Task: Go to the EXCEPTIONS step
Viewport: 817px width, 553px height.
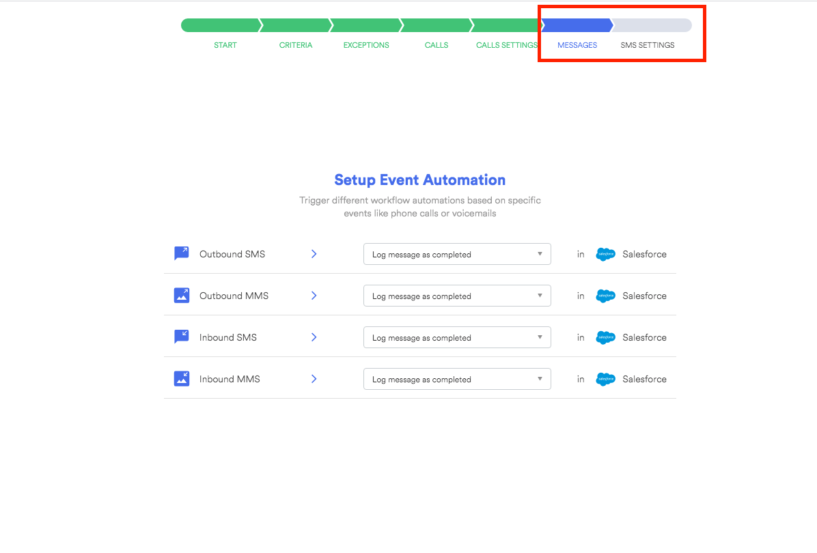Action: point(365,45)
